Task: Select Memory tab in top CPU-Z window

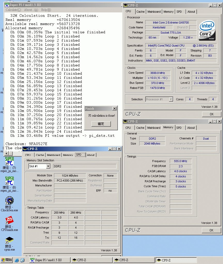Action: (x=168, y=12)
